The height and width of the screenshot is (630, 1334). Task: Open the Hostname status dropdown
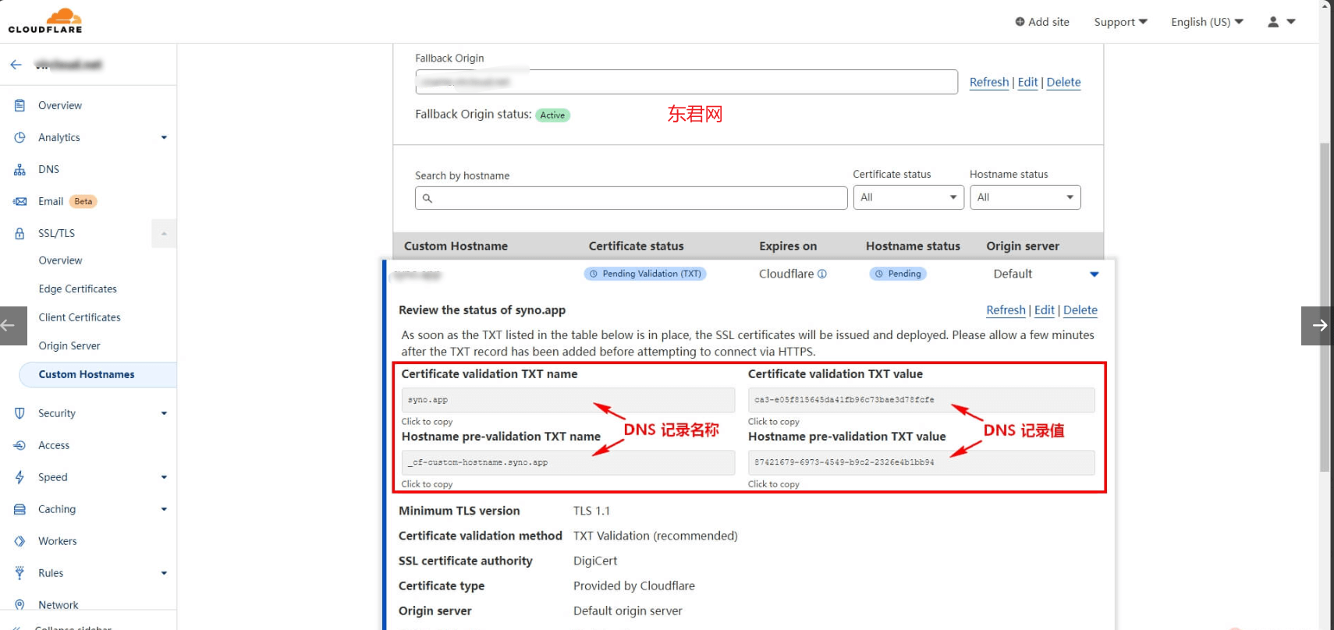click(x=1025, y=197)
